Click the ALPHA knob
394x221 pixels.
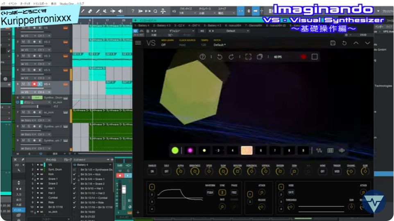(x=180, y=172)
